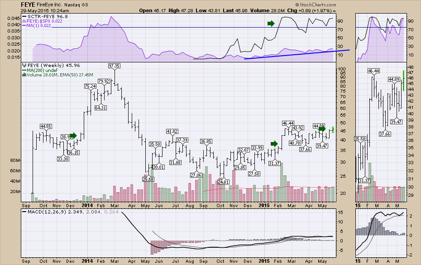Click the volume bars icon in legend
This screenshot has width=421, height=265.
(x=24, y=75)
